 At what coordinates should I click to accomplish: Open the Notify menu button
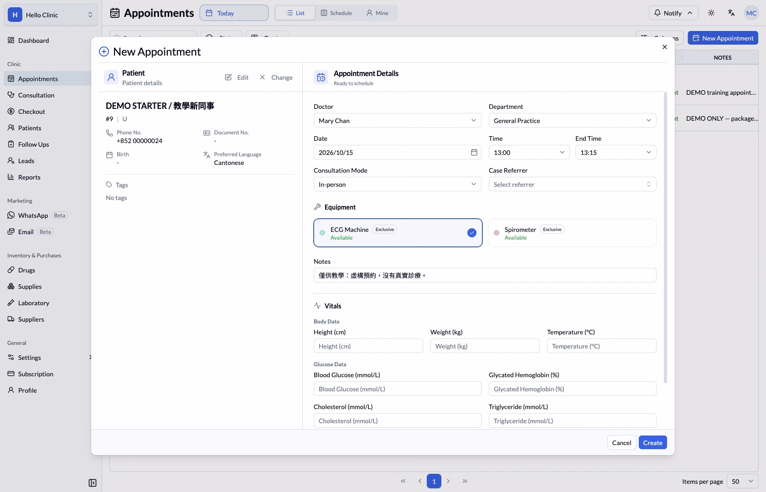(x=673, y=13)
